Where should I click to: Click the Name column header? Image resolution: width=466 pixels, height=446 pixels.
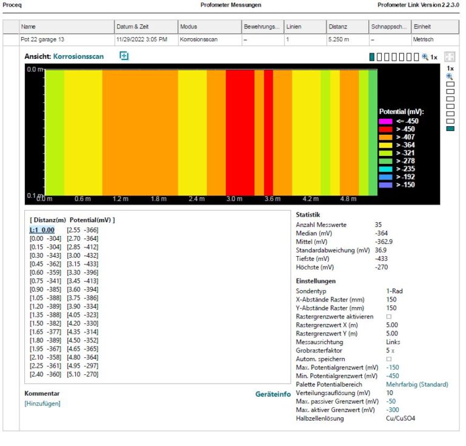(x=67, y=27)
